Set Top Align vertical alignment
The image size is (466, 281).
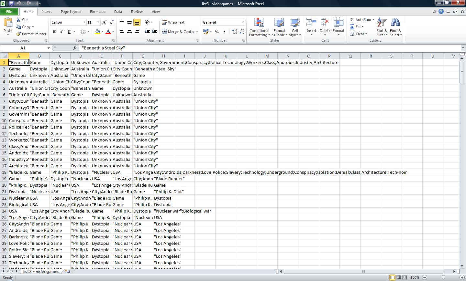pyautogui.click(x=122, y=22)
